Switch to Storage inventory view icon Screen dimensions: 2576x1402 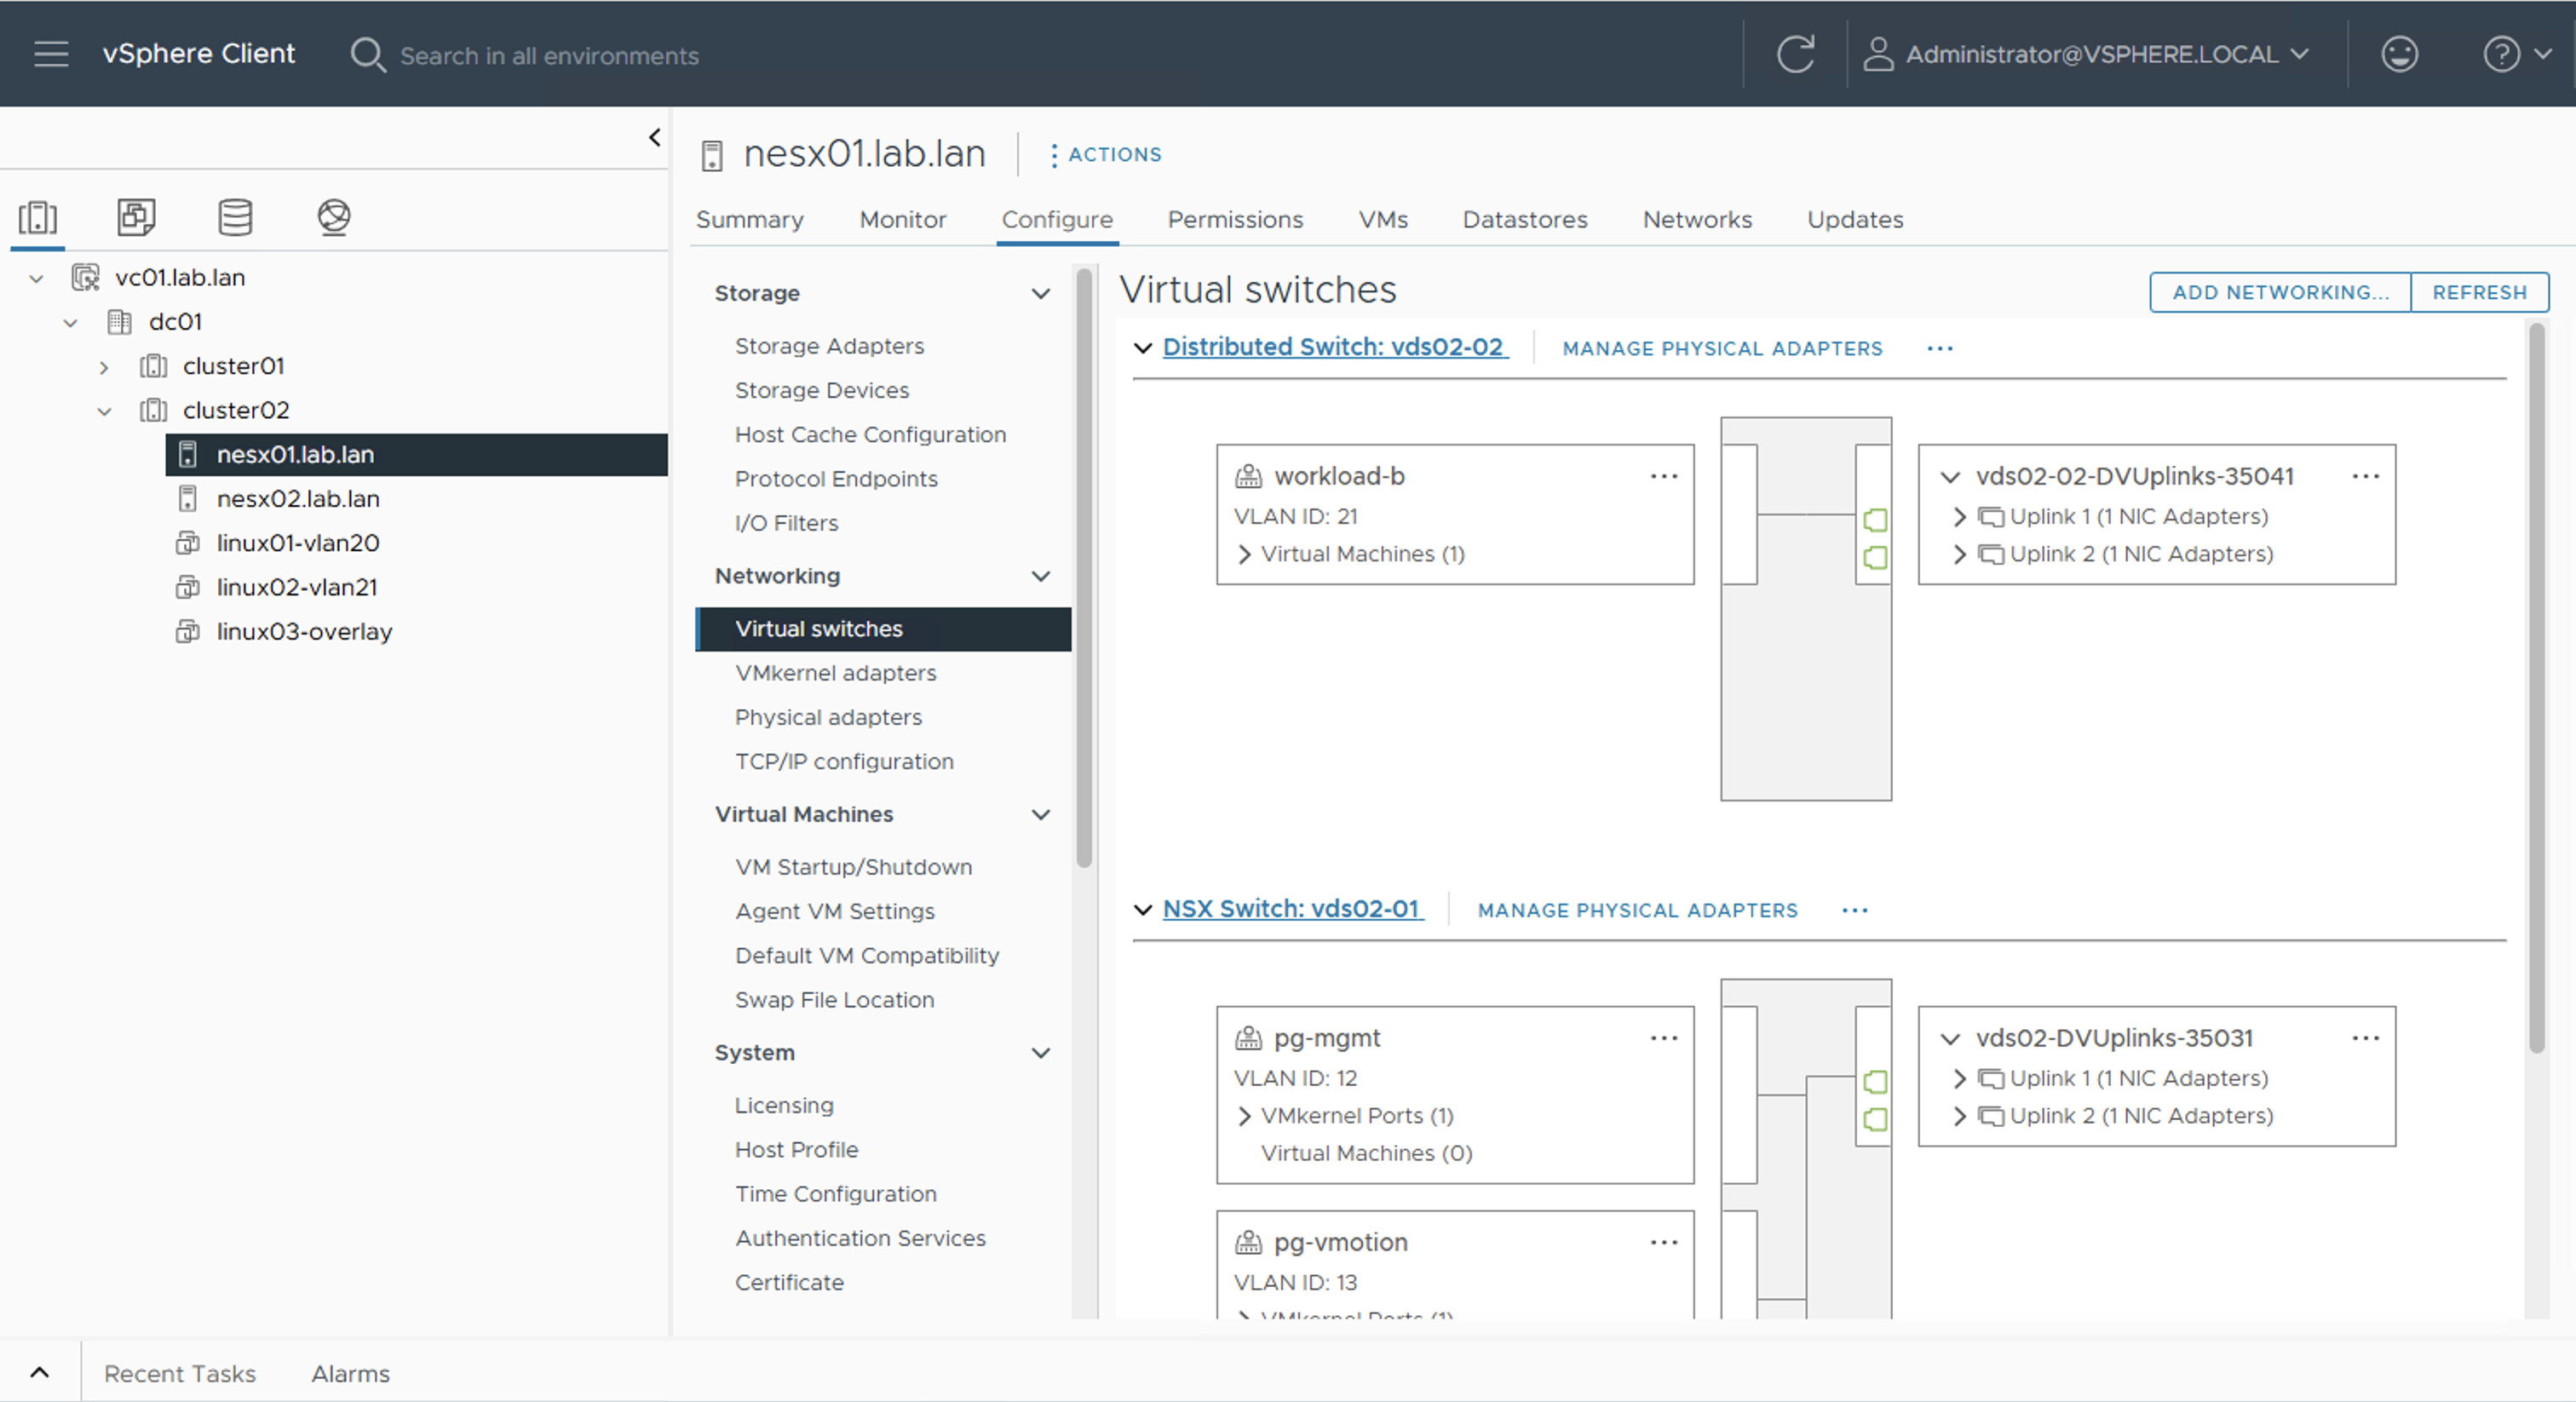coord(235,217)
